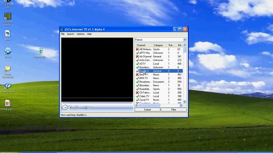Open the Easy WiFi Radar desktop shortcut
Image resolution: width=273 pixels, height=153 pixels.
click(x=8, y=19)
